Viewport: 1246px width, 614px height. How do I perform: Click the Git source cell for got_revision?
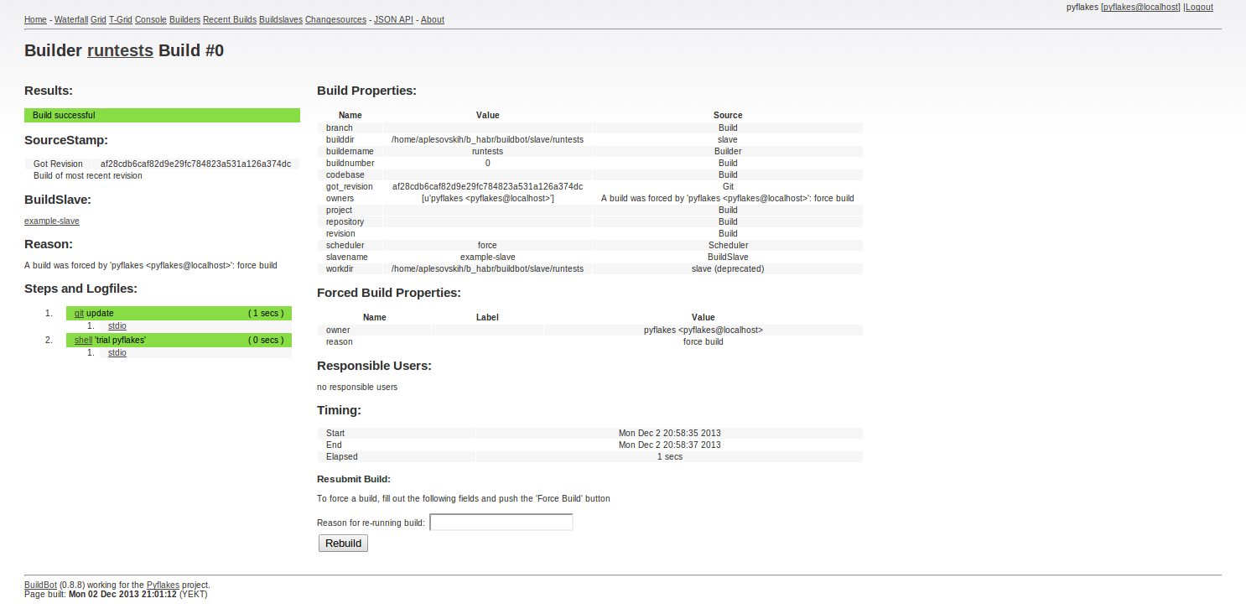pyautogui.click(x=728, y=186)
